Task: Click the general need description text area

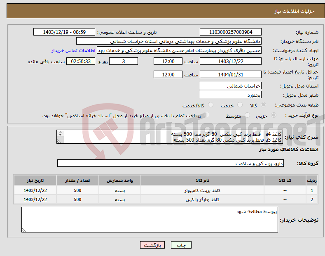Action: click(170, 137)
